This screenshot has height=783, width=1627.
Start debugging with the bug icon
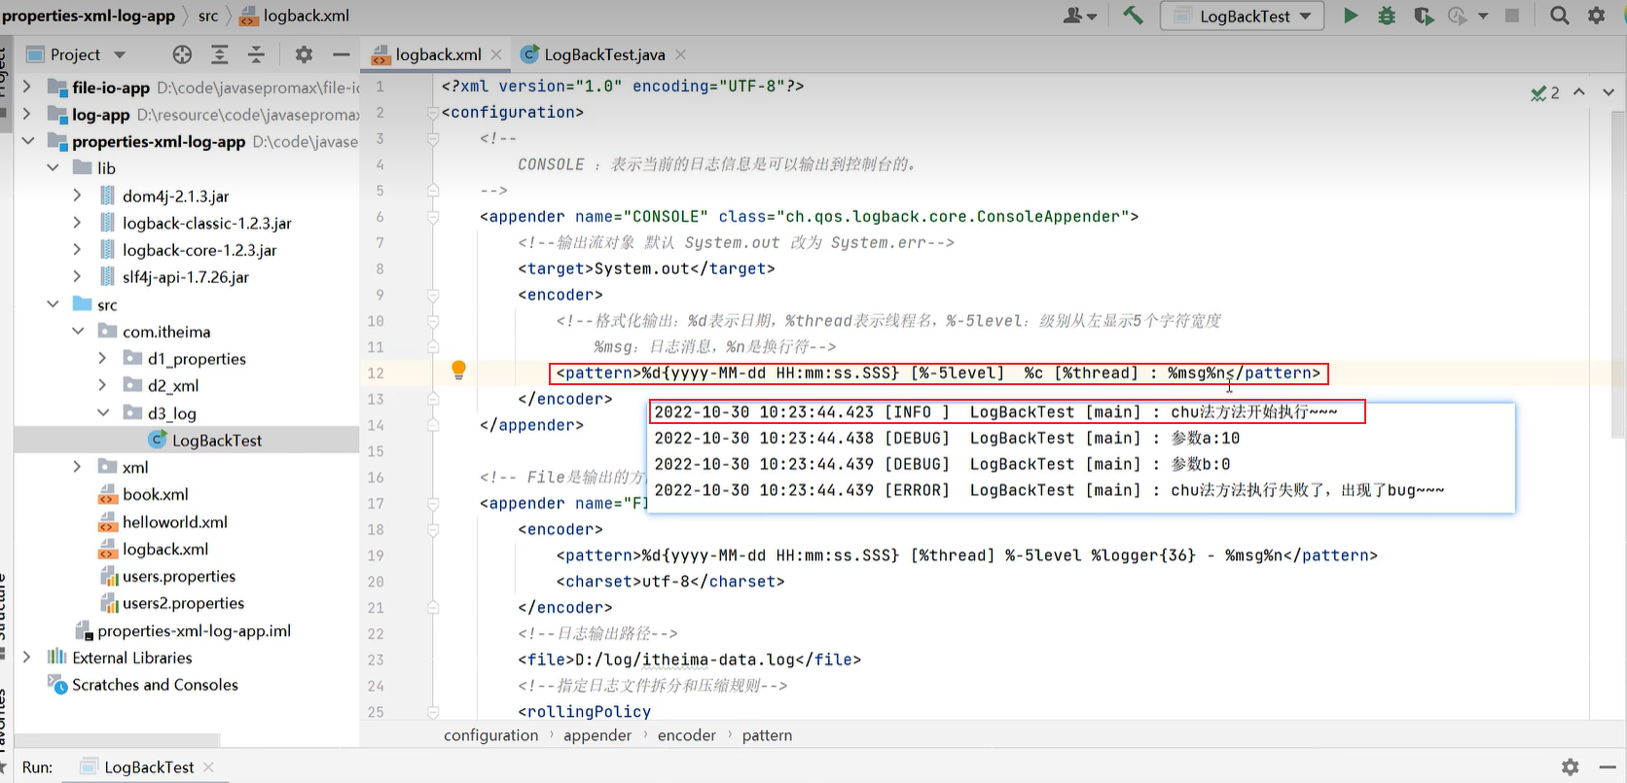1387,16
